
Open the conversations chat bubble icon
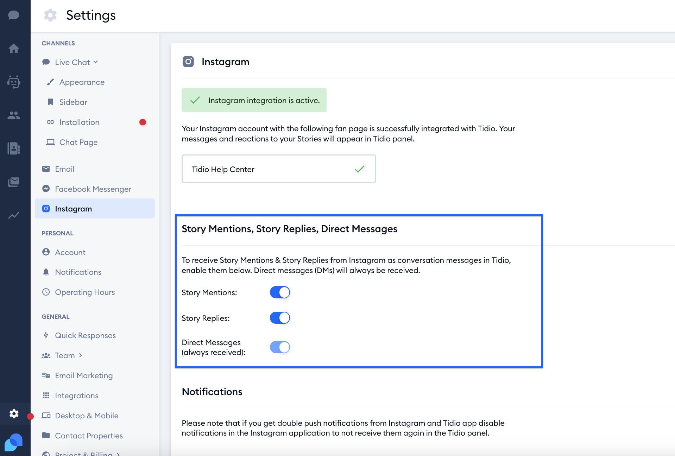[14, 15]
